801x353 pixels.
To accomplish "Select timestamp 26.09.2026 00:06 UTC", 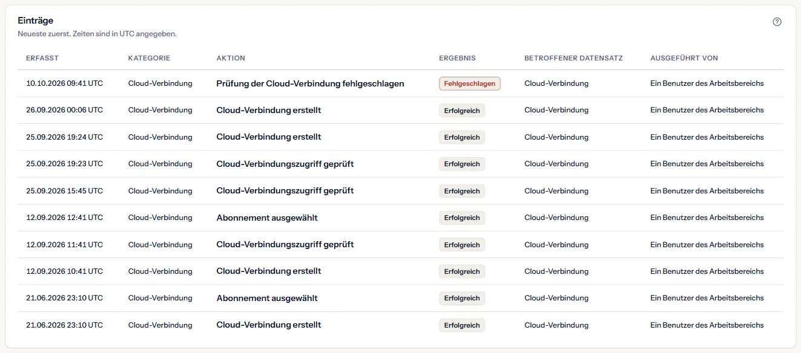I will [64, 110].
